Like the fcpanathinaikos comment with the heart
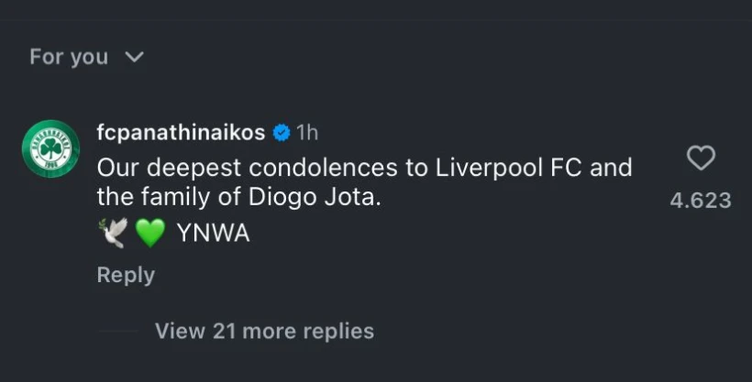 (701, 158)
